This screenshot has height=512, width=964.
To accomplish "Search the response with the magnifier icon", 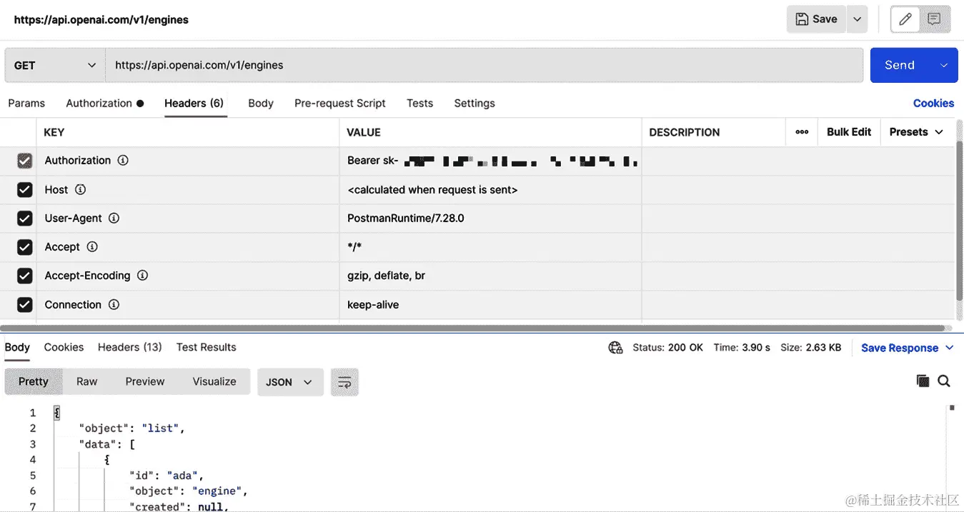I will pyautogui.click(x=944, y=381).
